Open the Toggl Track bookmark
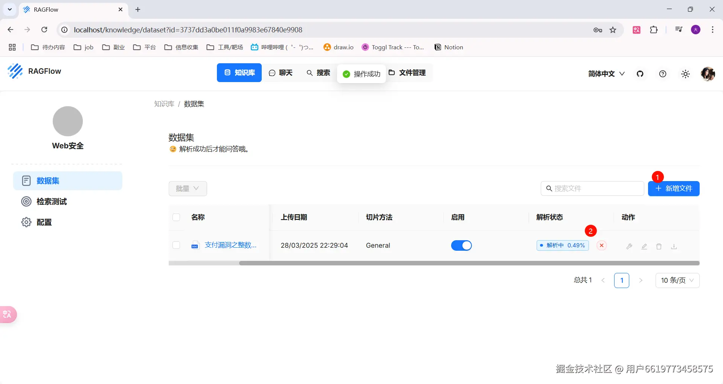The height and width of the screenshot is (384, 723). pyautogui.click(x=393, y=47)
